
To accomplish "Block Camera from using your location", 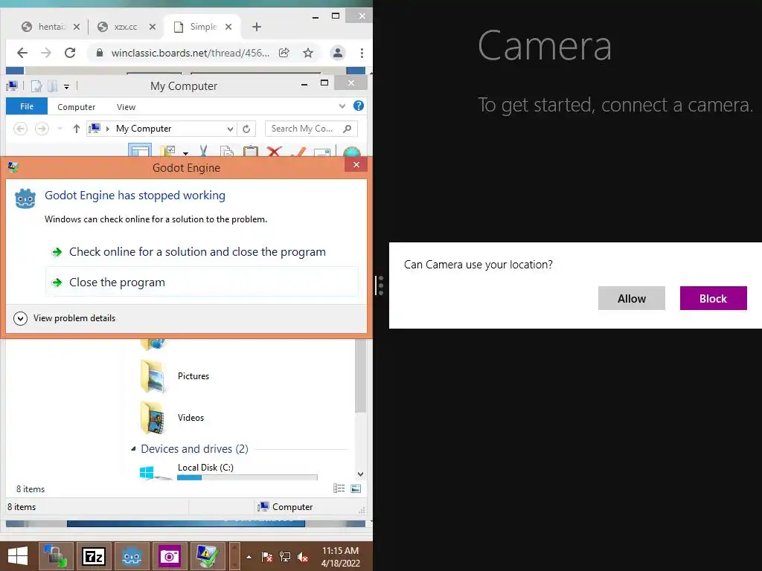I will point(713,298).
